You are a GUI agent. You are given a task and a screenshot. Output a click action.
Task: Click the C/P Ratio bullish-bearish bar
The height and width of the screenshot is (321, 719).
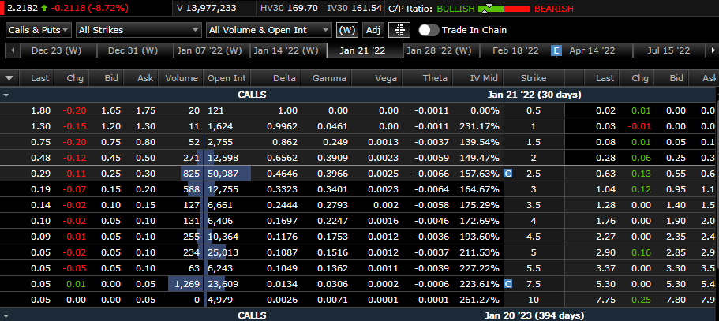pos(504,8)
